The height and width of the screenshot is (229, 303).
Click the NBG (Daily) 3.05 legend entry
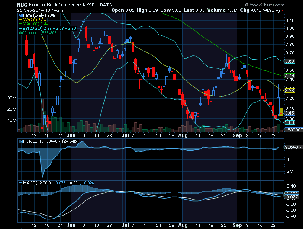[37, 16]
